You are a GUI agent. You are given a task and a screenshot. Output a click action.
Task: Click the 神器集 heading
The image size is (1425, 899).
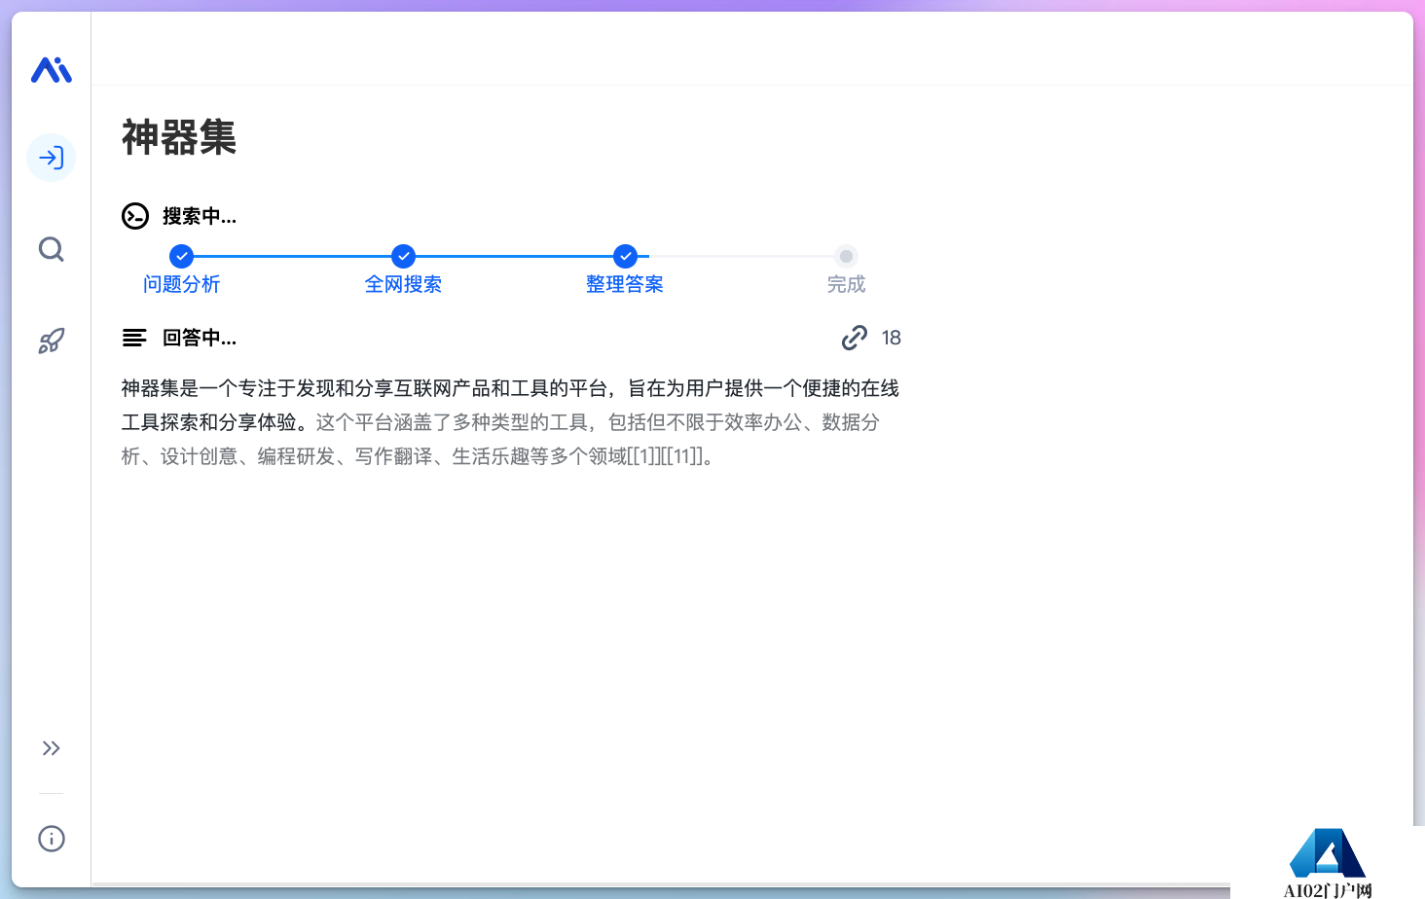[179, 137]
